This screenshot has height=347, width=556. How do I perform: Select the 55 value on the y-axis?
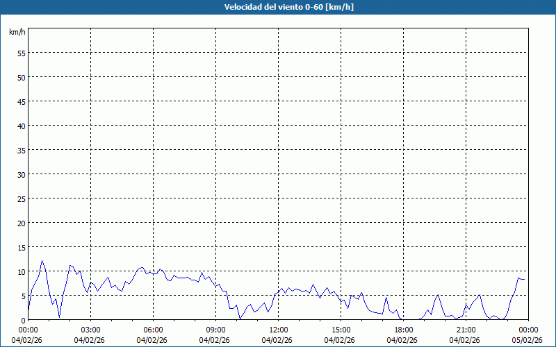tap(21, 53)
